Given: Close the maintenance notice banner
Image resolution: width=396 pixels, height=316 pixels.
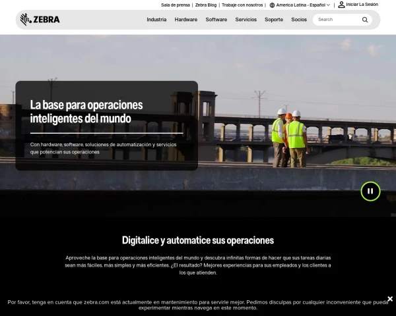Looking at the screenshot, I should coord(390,299).
